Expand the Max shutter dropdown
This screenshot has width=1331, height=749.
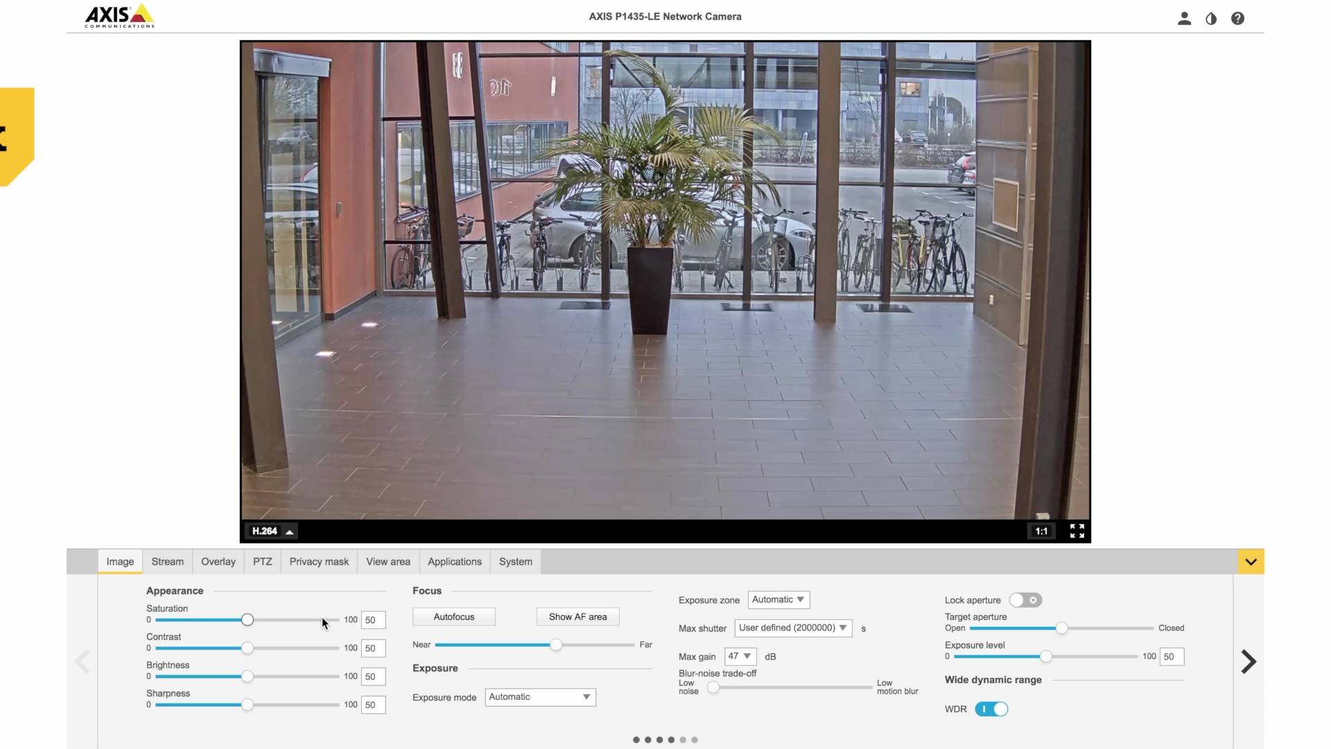point(793,628)
